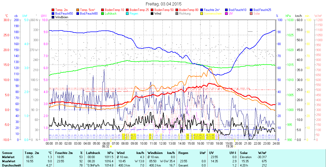The width and height of the screenshot is (326, 167).
Task: Select the green Luftdruck legend swatch
Action: [103, 14]
